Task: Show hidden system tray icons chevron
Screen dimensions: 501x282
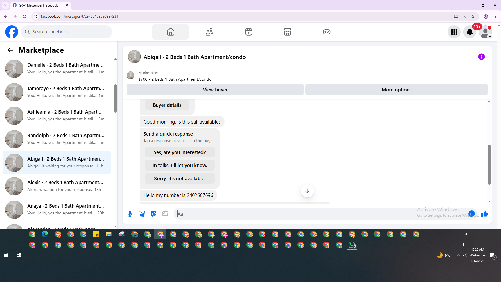Action: (458, 255)
